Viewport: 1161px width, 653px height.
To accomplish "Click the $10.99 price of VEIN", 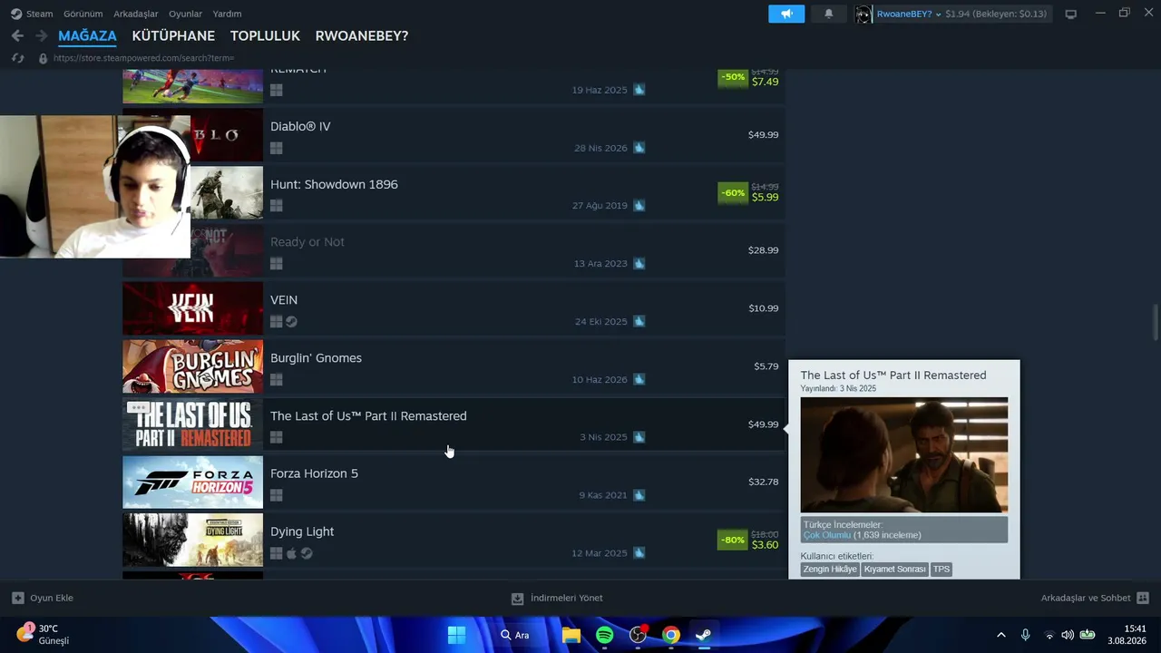I will [763, 308].
